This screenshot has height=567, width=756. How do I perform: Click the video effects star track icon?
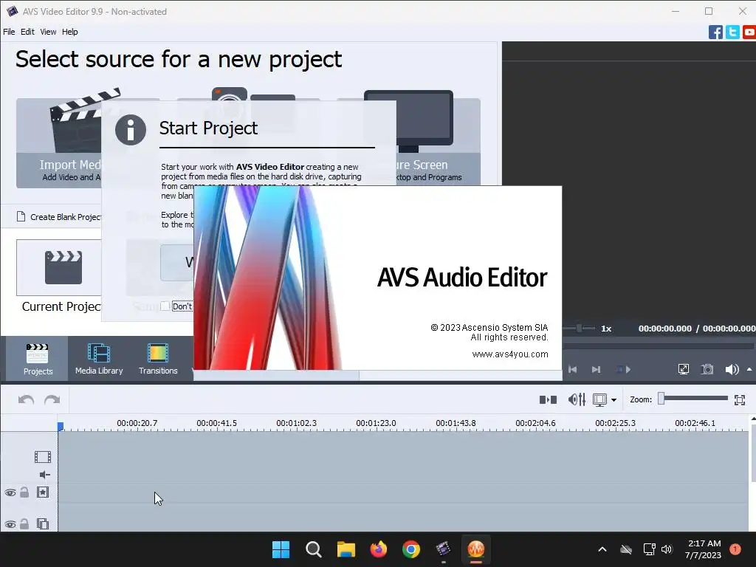click(x=42, y=492)
